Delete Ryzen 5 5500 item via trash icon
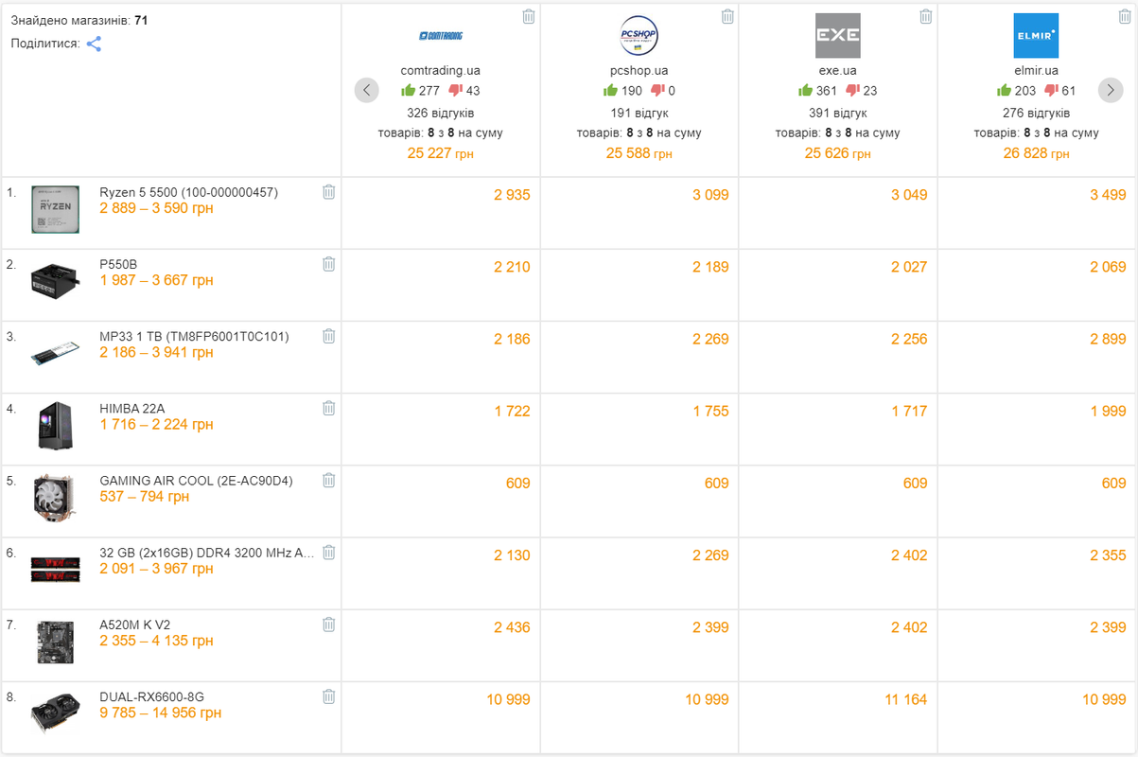Image resolution: width=1138 pixels, height=757 pixels. pyautogui.click(x=328, y=192)
